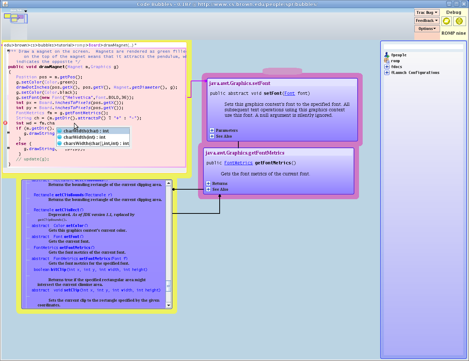
Task: Click 'romp' in the bubble breadcrumb path
Action: click(80, 45)
